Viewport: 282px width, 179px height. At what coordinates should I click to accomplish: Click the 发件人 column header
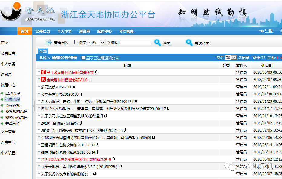(x=241, y=66)
